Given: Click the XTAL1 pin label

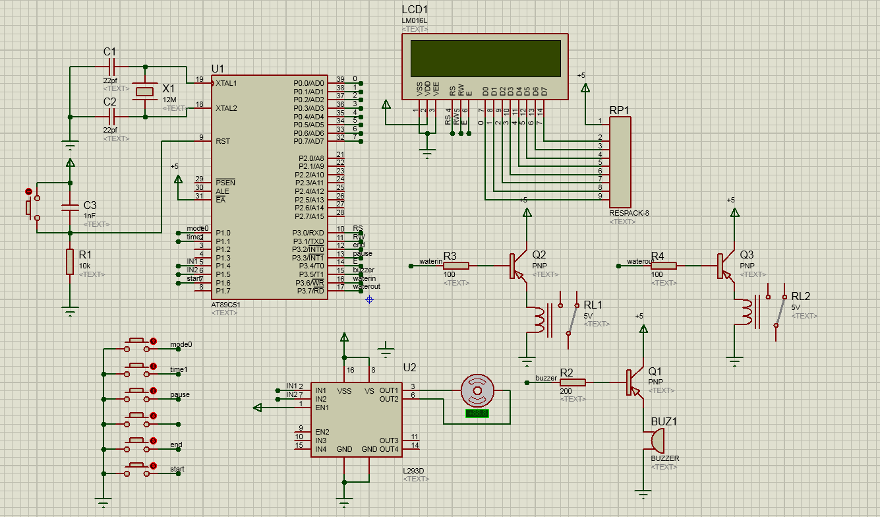Looking at the screenshot, I should 226,84.
